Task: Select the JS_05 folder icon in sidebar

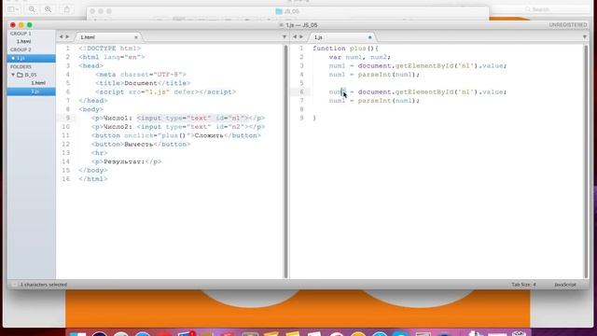Action: (x=20, y=75)
